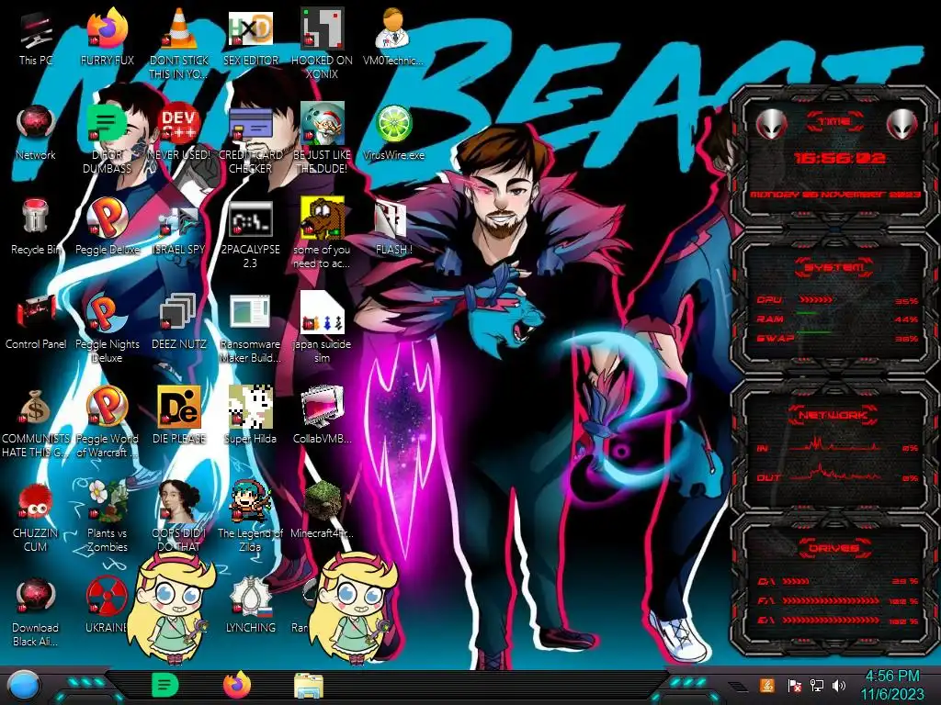Click the left alien head in TIME widget
941x705 pixels.
coord(772,125)
